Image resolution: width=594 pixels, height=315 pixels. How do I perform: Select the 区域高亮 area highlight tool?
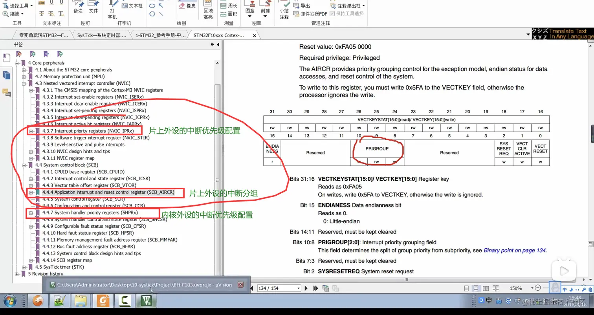point(208,11)
